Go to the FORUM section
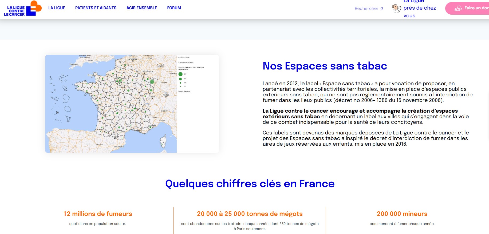Viewport: 489px width, 234px height. pyautogui.click(x=174, y=8)
